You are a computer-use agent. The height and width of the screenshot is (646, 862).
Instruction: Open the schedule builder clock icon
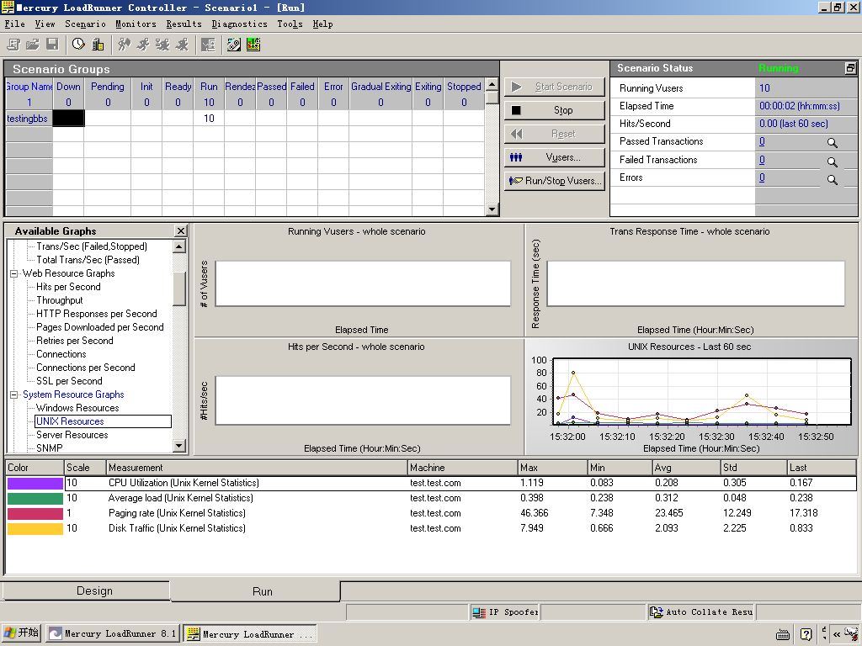78,45
